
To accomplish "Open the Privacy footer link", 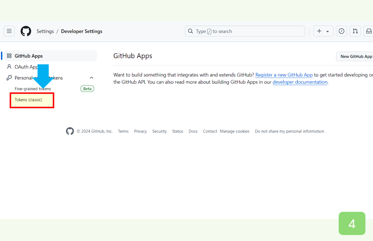I will [140, 131].
